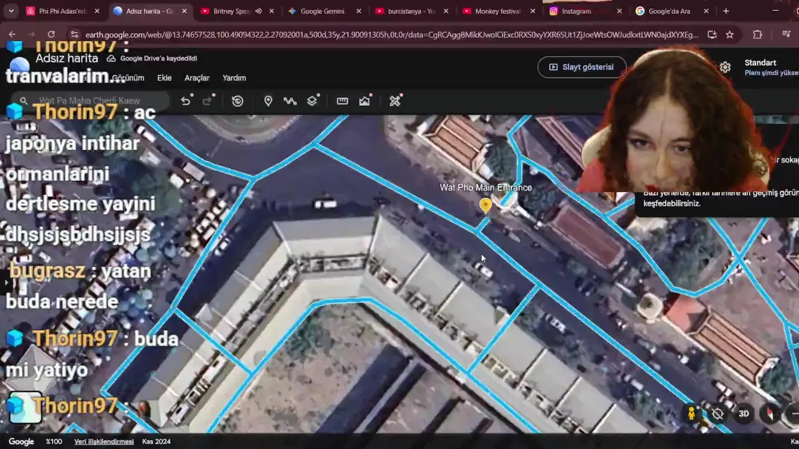Click the compass north icon
This screenshot has height=449, width=799.
[x=770, y=413]
